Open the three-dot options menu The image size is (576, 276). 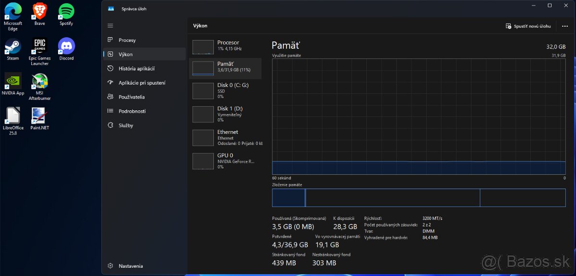(x=565, y=26)
